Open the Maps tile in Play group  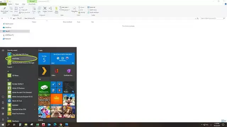[x=60, y=90]
